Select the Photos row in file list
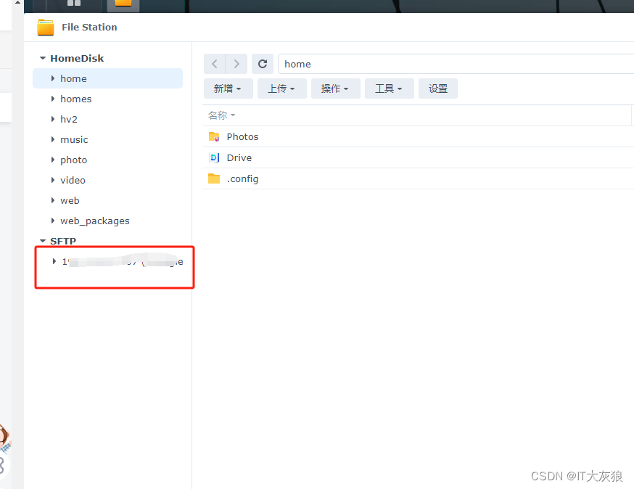634x489 pixels. point(418,136)
